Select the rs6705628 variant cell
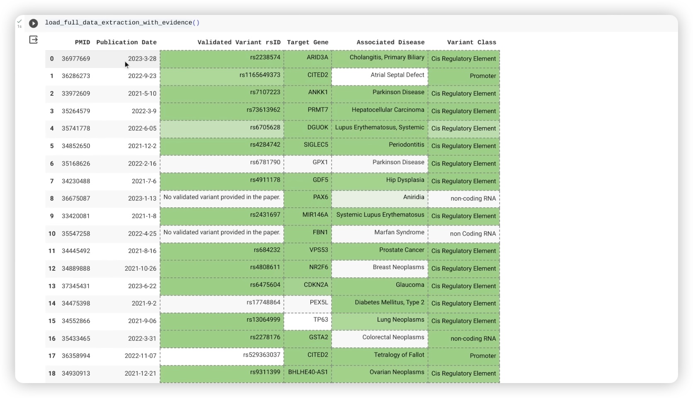 [x=222, y=129]
